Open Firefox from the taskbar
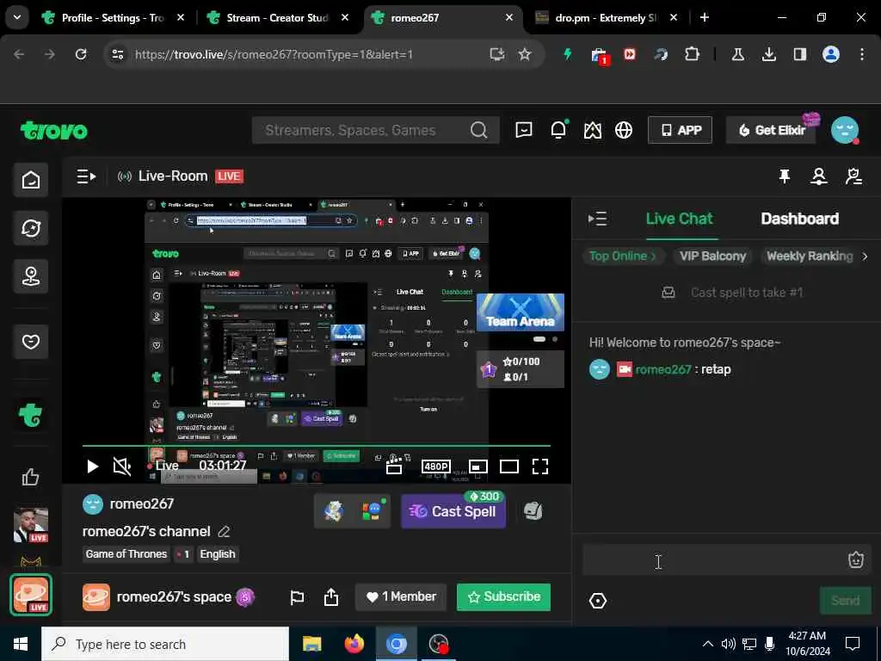Viewport: 881px width, 661px height. (354, 644)
